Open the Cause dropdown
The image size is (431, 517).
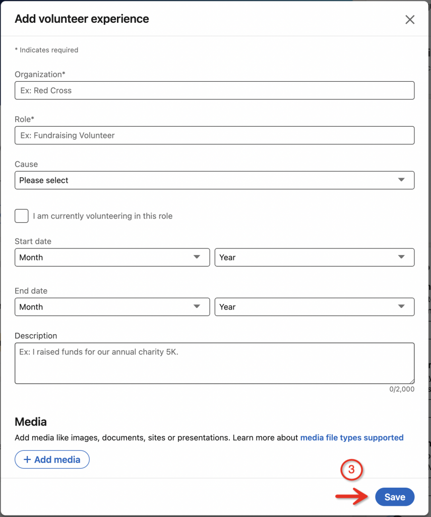coord(214,180)
